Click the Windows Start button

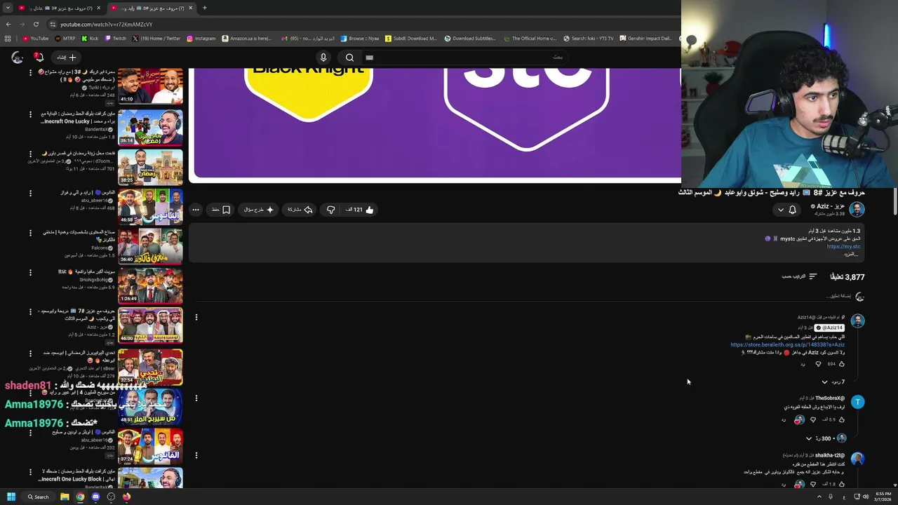point(11,497)
